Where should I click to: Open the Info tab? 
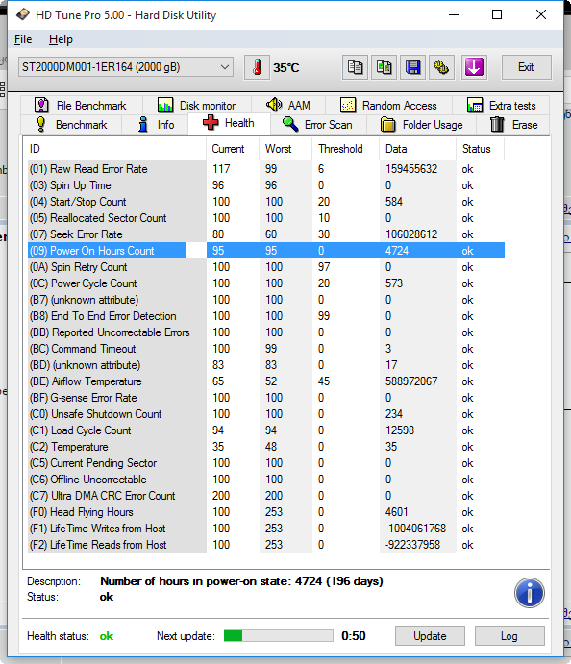pyautogui.click(x=156, y=125)
